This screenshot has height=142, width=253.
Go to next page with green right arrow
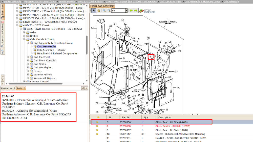(136, 11)
